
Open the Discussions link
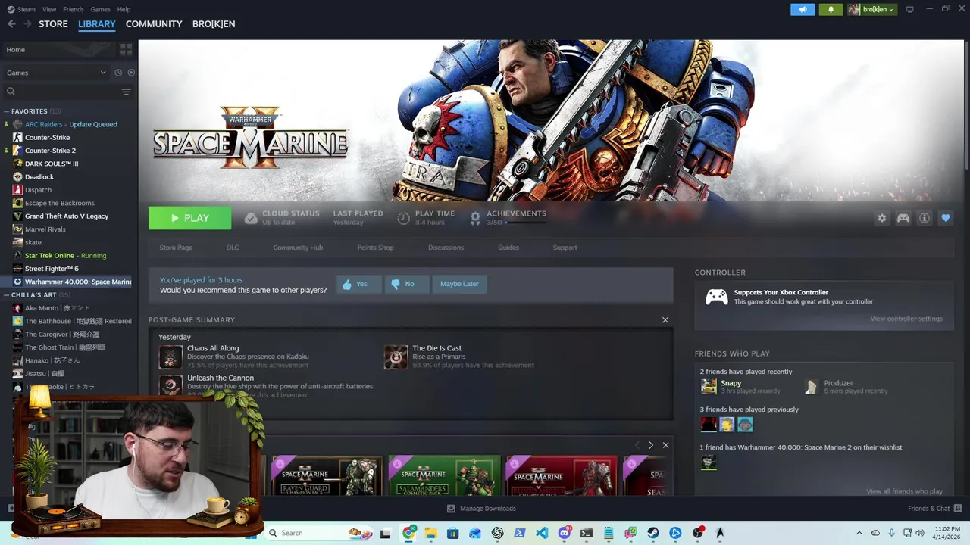tap(446, 248)
